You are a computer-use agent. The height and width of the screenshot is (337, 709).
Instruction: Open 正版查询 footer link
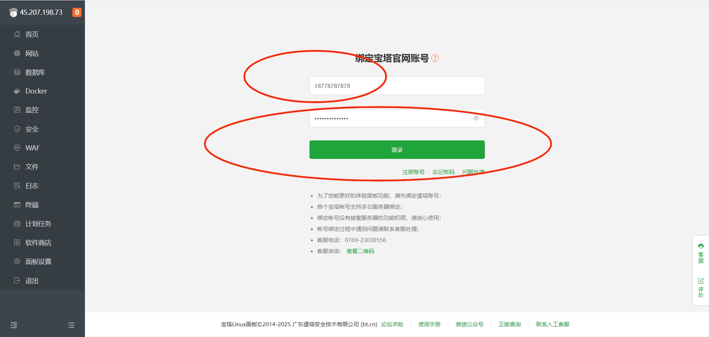point(510,324)
